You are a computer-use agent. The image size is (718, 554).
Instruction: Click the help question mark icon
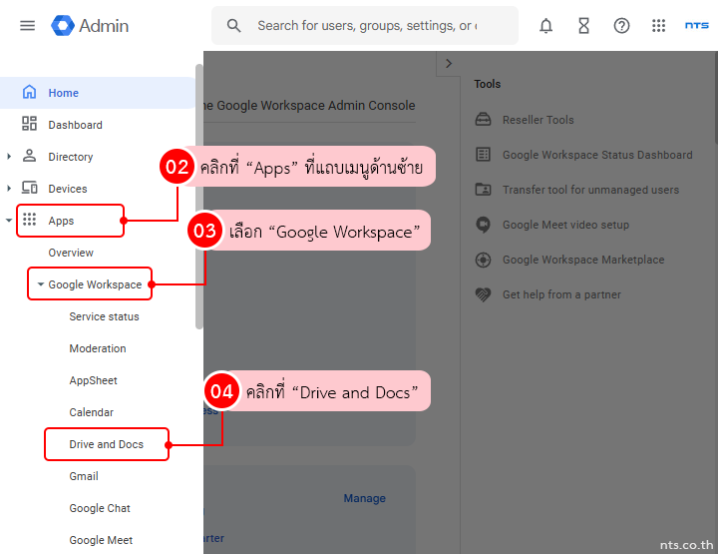point(621,26)
